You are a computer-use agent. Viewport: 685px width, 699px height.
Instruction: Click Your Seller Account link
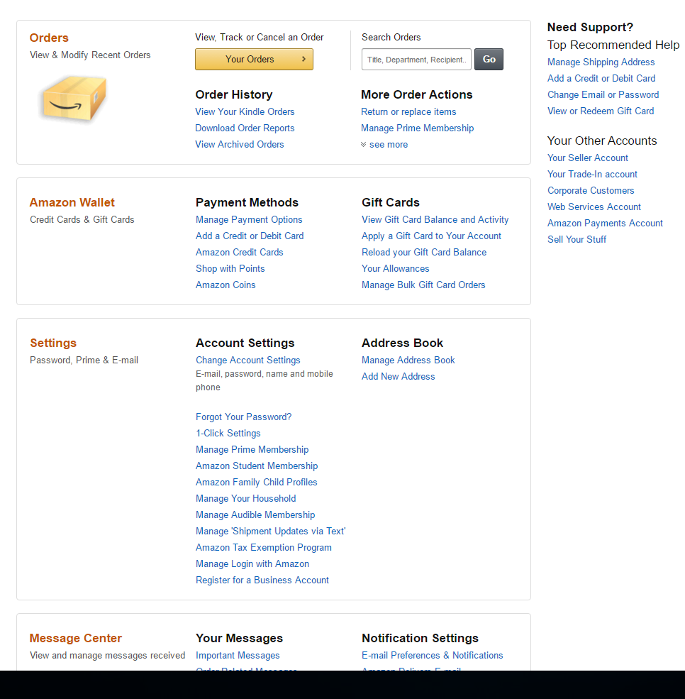tap(587, 158)
